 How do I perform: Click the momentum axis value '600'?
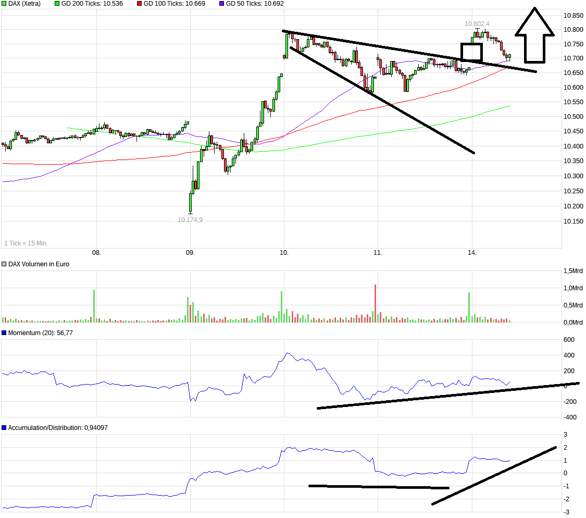click(569, 340)
